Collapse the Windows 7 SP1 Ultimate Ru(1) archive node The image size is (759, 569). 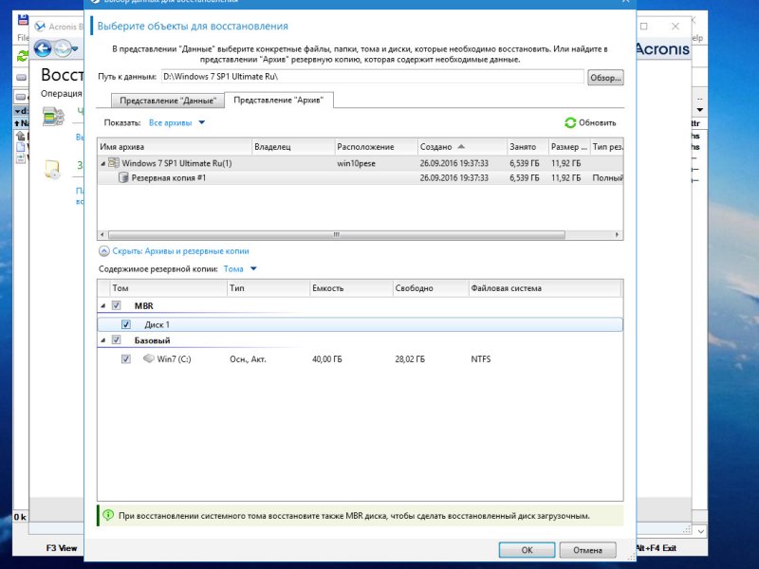pos(102,163)
